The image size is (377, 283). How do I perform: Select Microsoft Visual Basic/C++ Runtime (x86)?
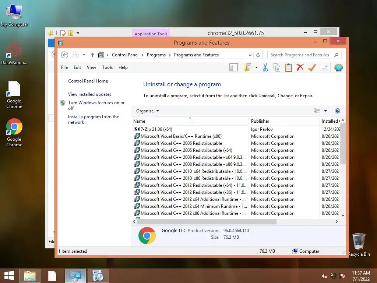(x=178, y=136)
